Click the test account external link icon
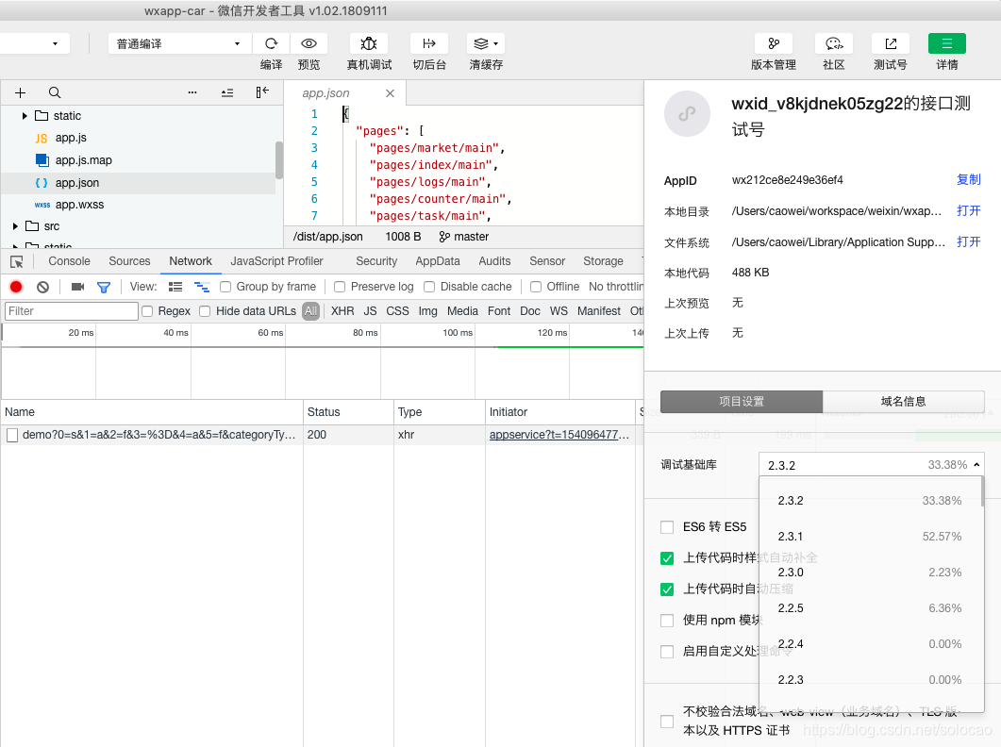 891,43
